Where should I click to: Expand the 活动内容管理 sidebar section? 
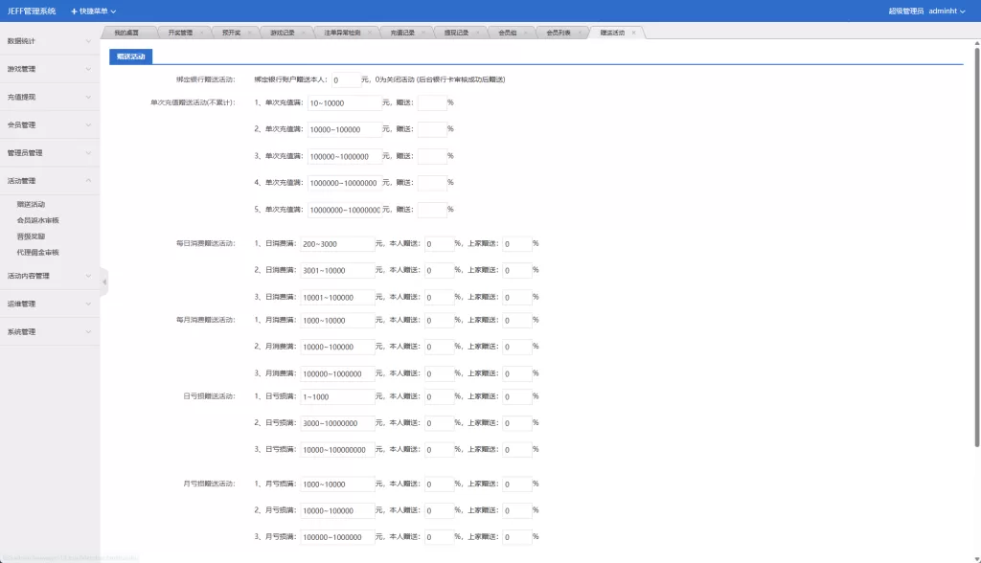[50, 276]
